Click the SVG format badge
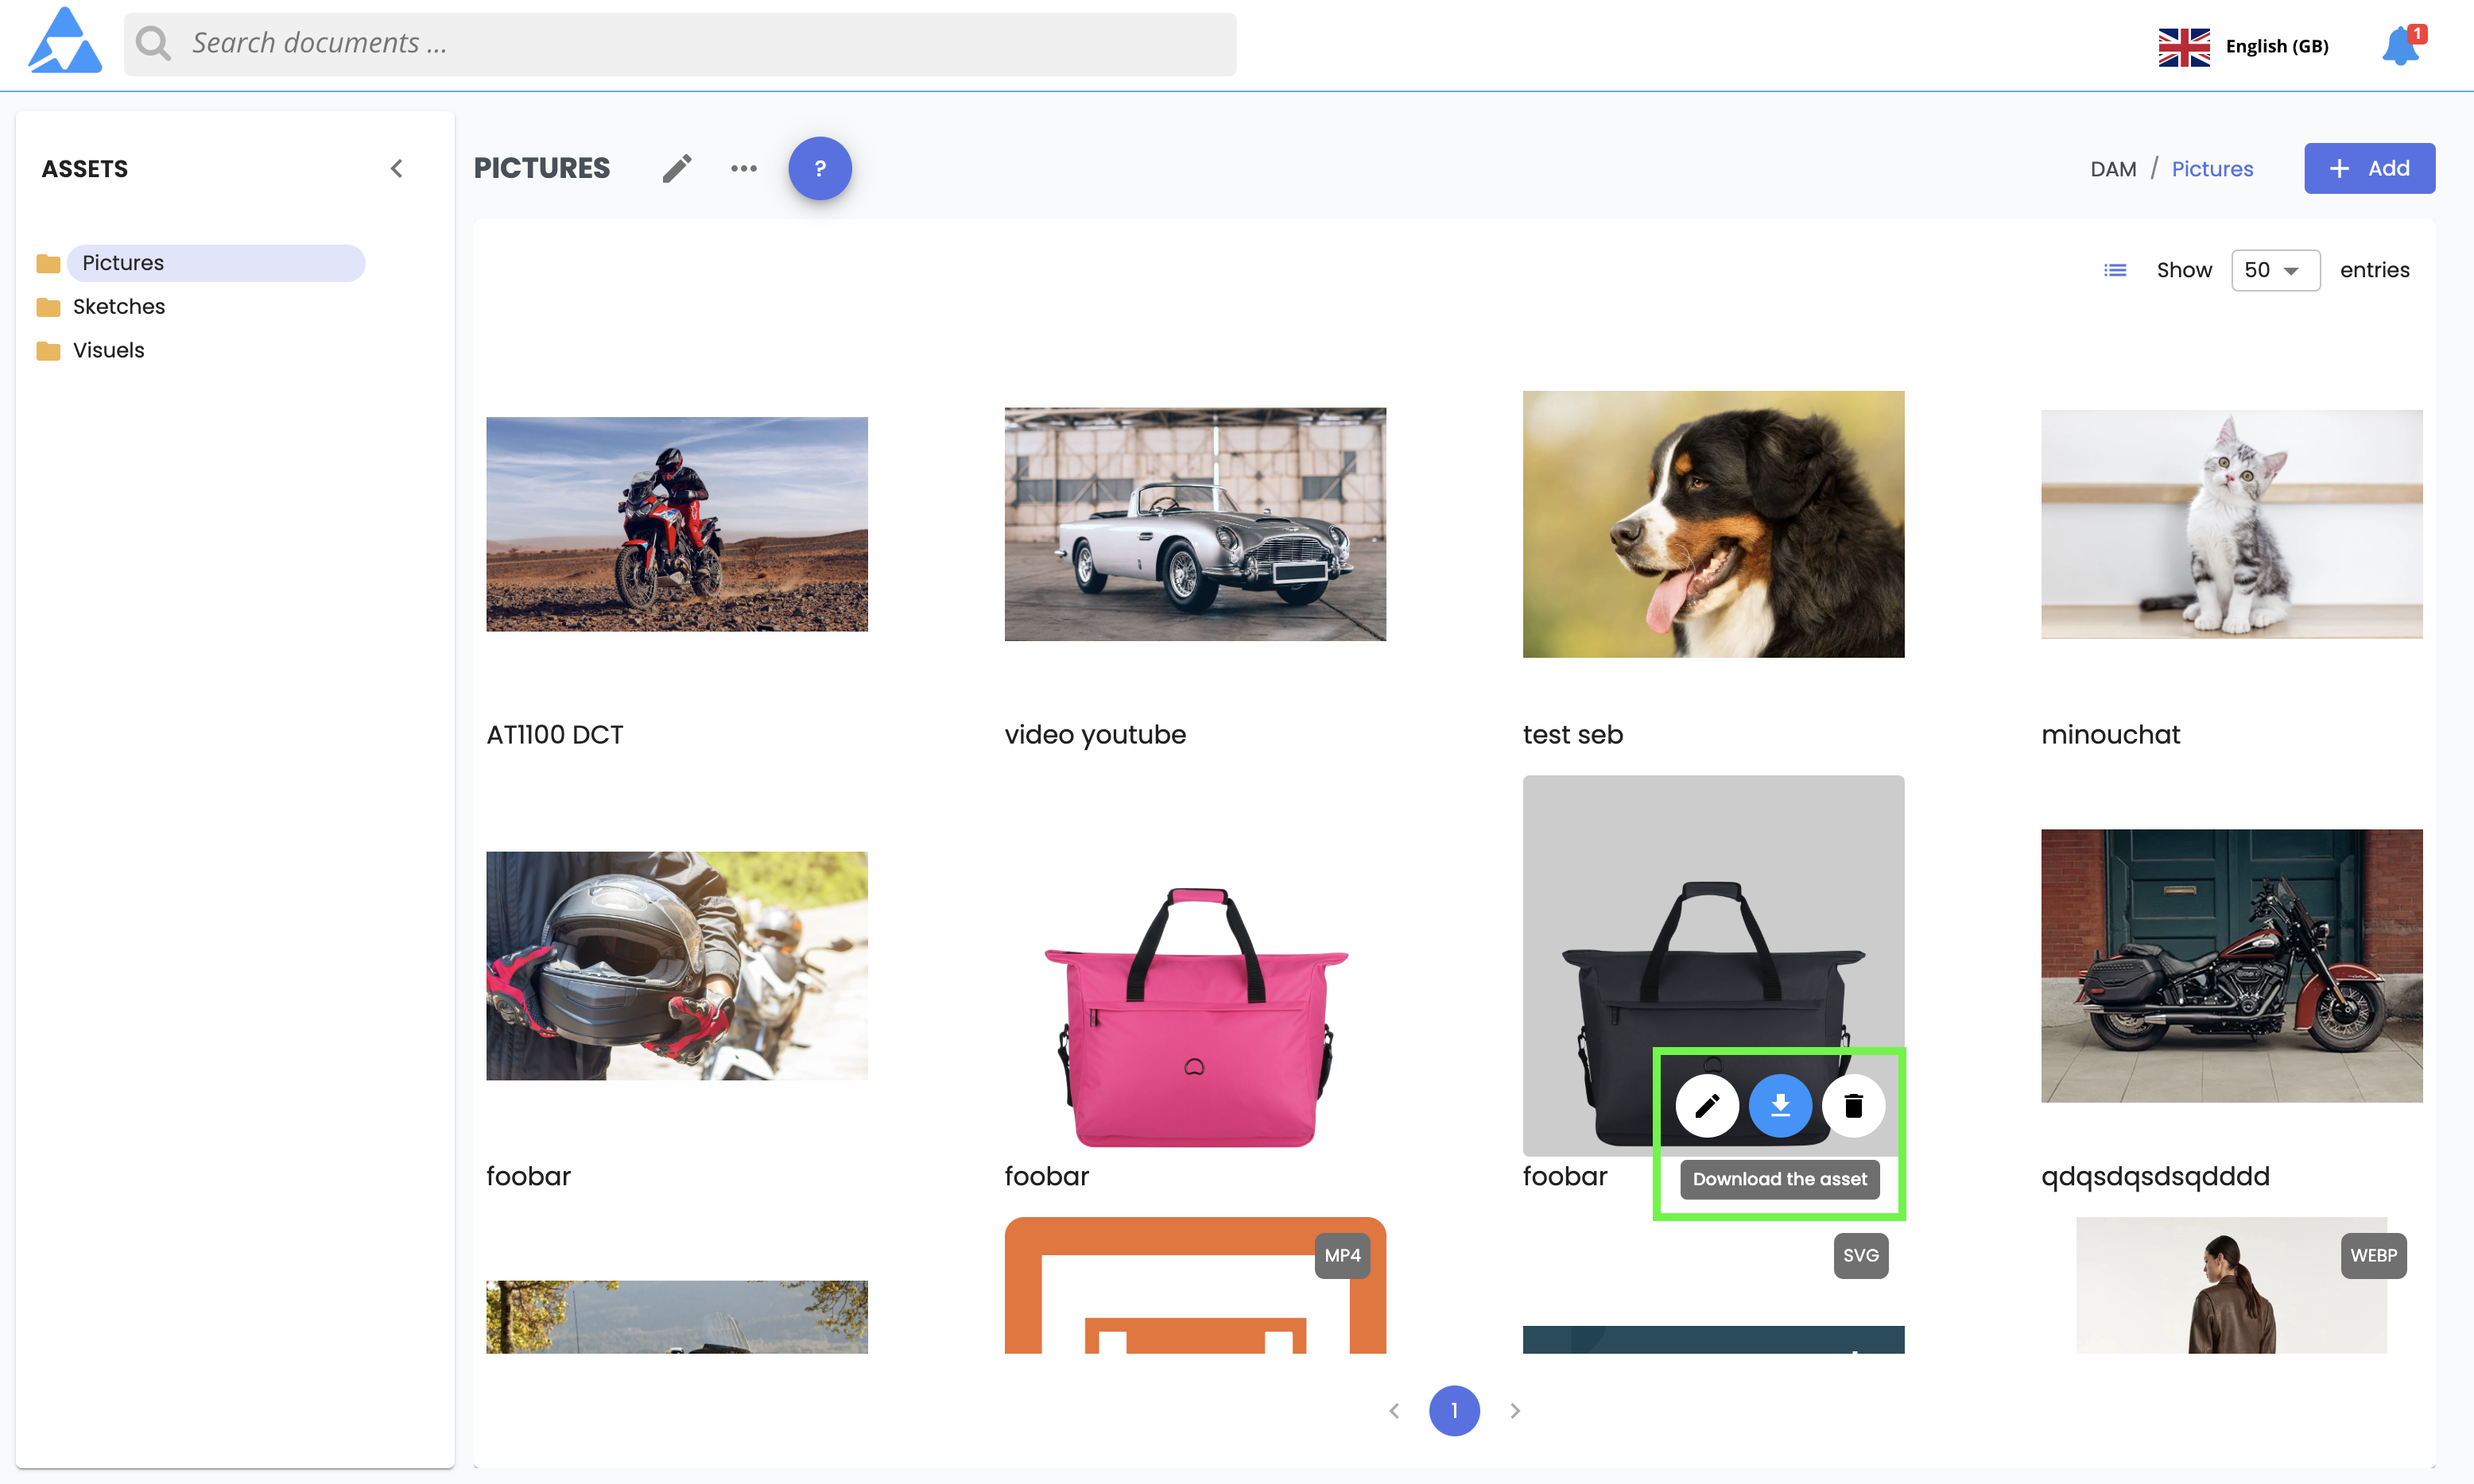The image size is (2474, 1484). tap(1859, 1255)
